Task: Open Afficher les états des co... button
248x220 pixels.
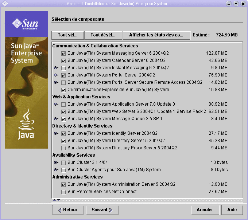Action: click(x=156, y=35)
